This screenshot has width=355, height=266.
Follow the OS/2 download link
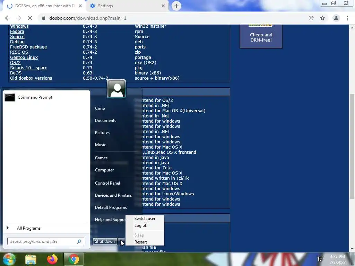click(x=15, y=63)
